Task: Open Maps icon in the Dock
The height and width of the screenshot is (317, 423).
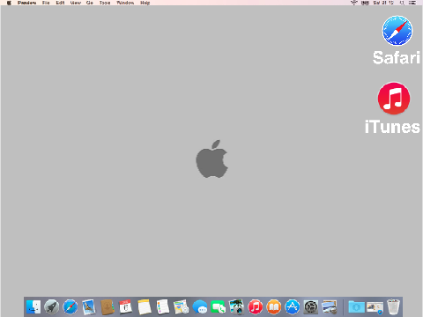Action: tap(181, 307)
